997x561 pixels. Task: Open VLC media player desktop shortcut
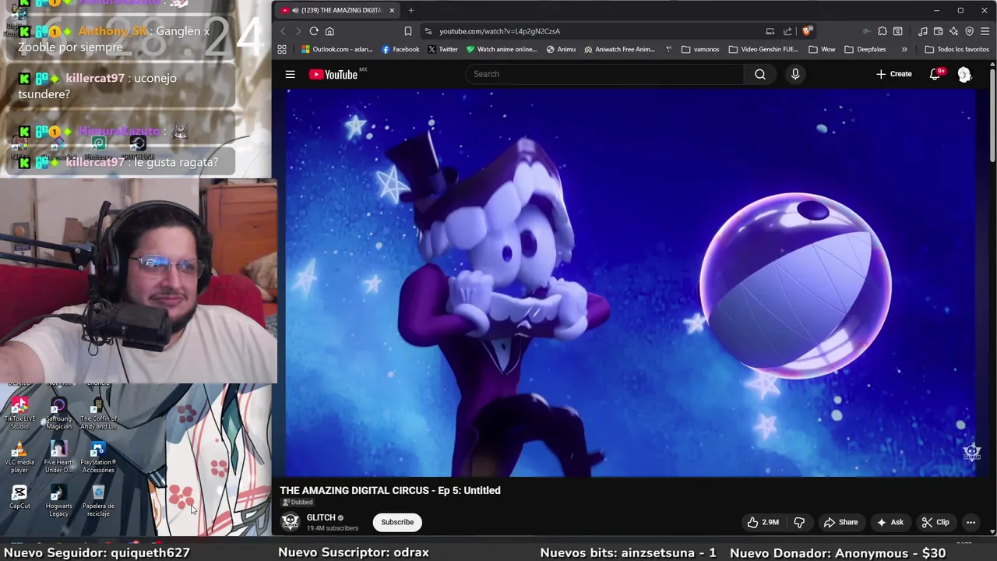pos(19,457)
